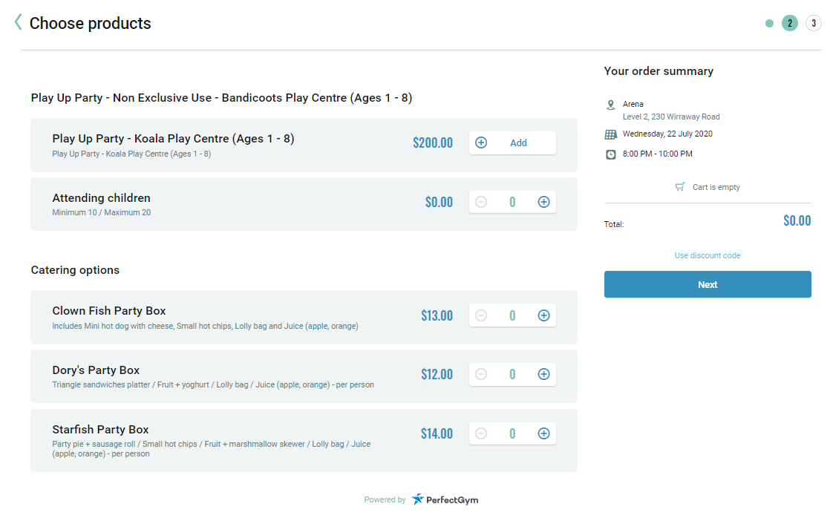Increment Starfish Party Box quantity
This screenshot has height=521, width=833.
[x=543, y=433]
